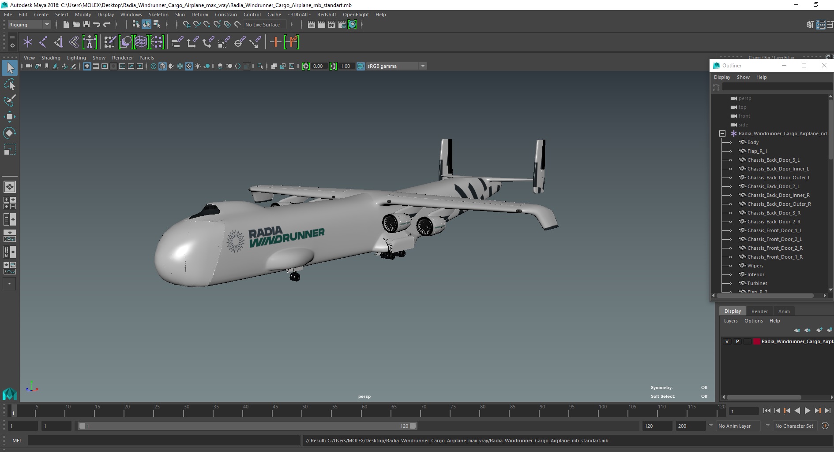
Task: Collapse Radia_Windrunner_Cargo_Airplane node in Outliner
Action: click(722, 133)
